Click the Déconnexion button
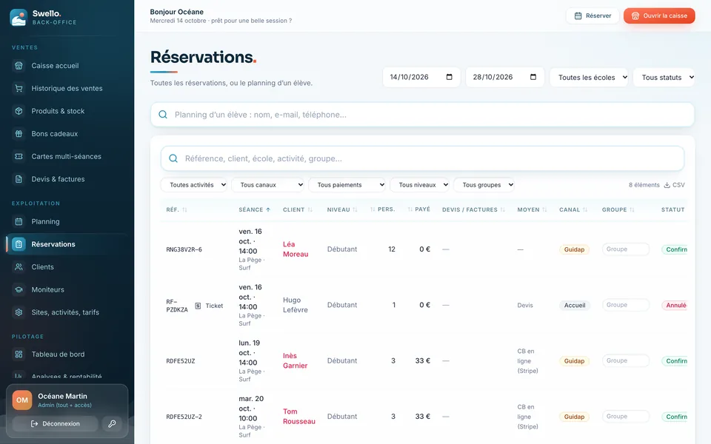711x444 pixels. [56, 423]
